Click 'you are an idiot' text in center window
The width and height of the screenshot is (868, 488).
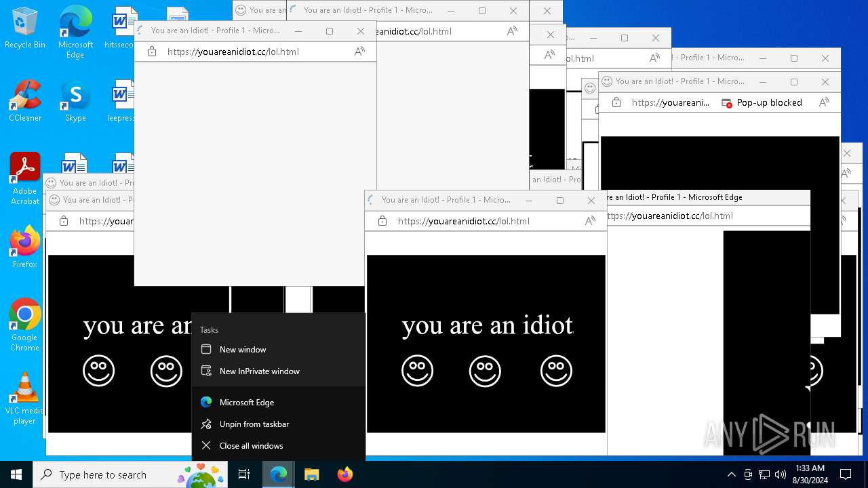487,325
